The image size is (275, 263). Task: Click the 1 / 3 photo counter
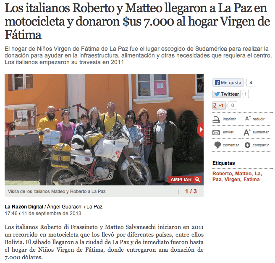191,191
